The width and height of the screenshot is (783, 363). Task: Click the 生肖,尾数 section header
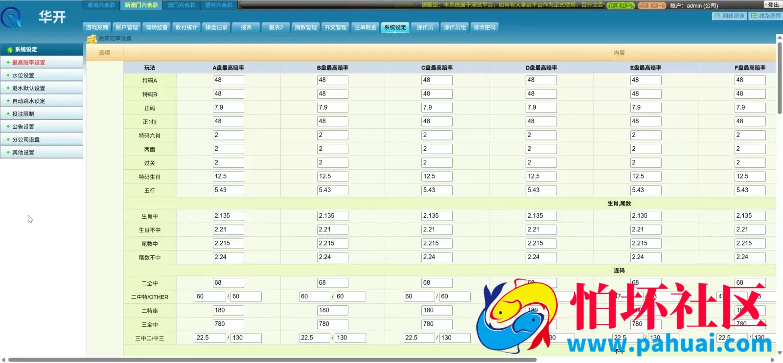point(619,204)
